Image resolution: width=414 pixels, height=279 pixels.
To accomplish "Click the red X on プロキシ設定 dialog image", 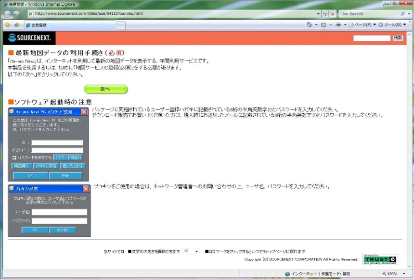I will [x=86, y=189].
